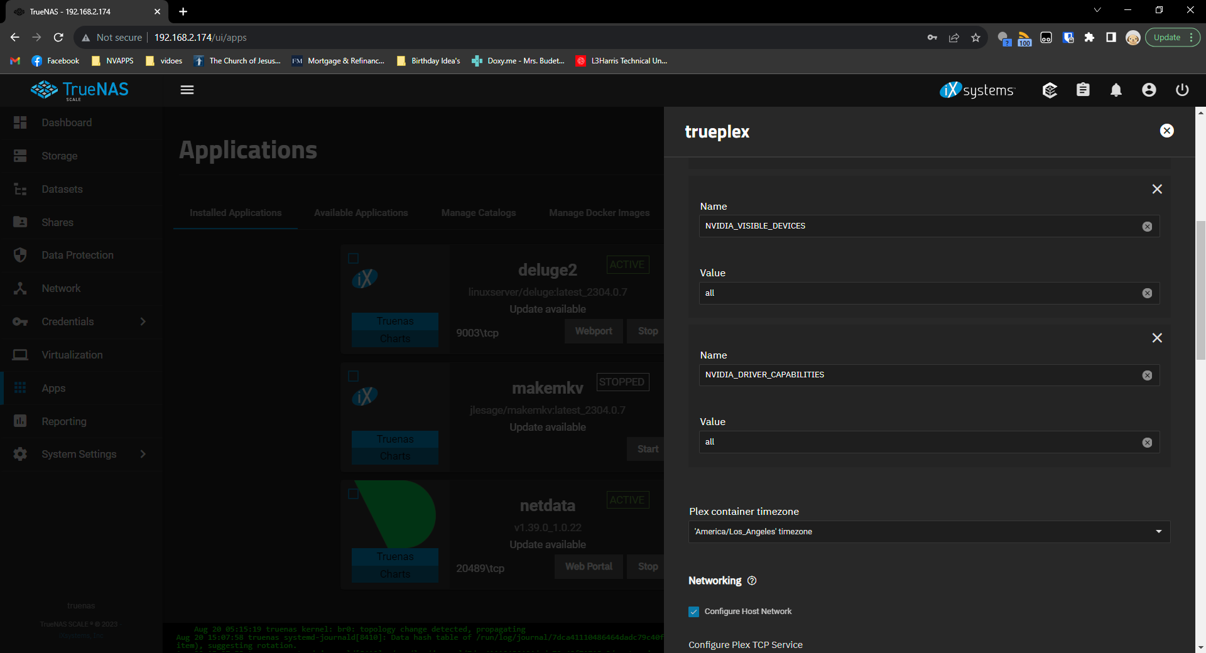
Task: Clear the NVIDIA_DRIVER_CAPABILITIES name field
Action: [x=1147, y=375]
